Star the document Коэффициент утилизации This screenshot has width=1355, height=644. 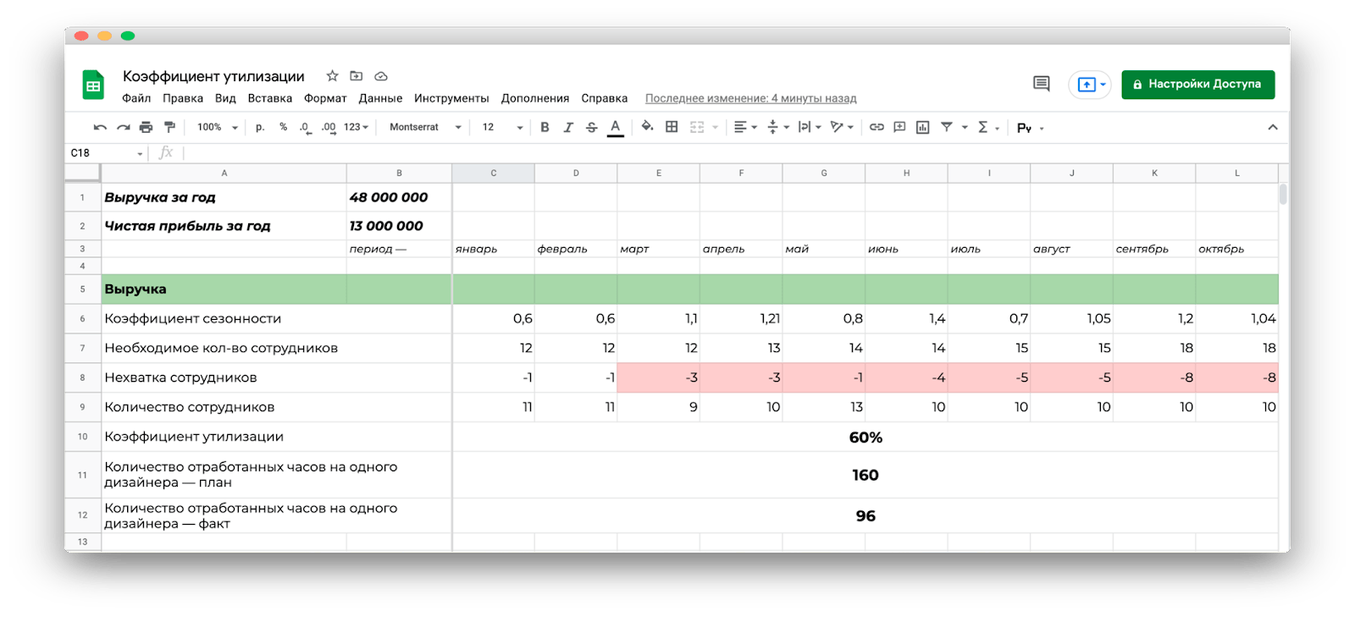332,76
